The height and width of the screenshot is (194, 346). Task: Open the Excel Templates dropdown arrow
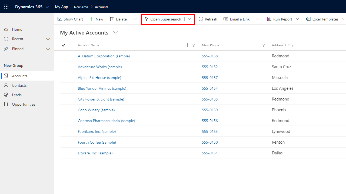[344, 19]
